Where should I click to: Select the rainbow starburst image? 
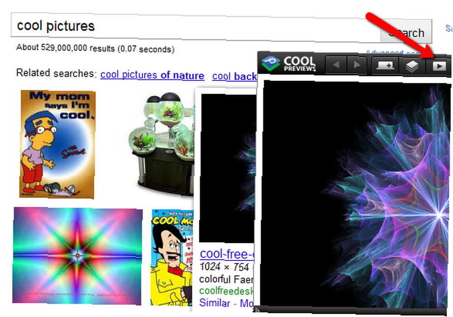point(77,256)
